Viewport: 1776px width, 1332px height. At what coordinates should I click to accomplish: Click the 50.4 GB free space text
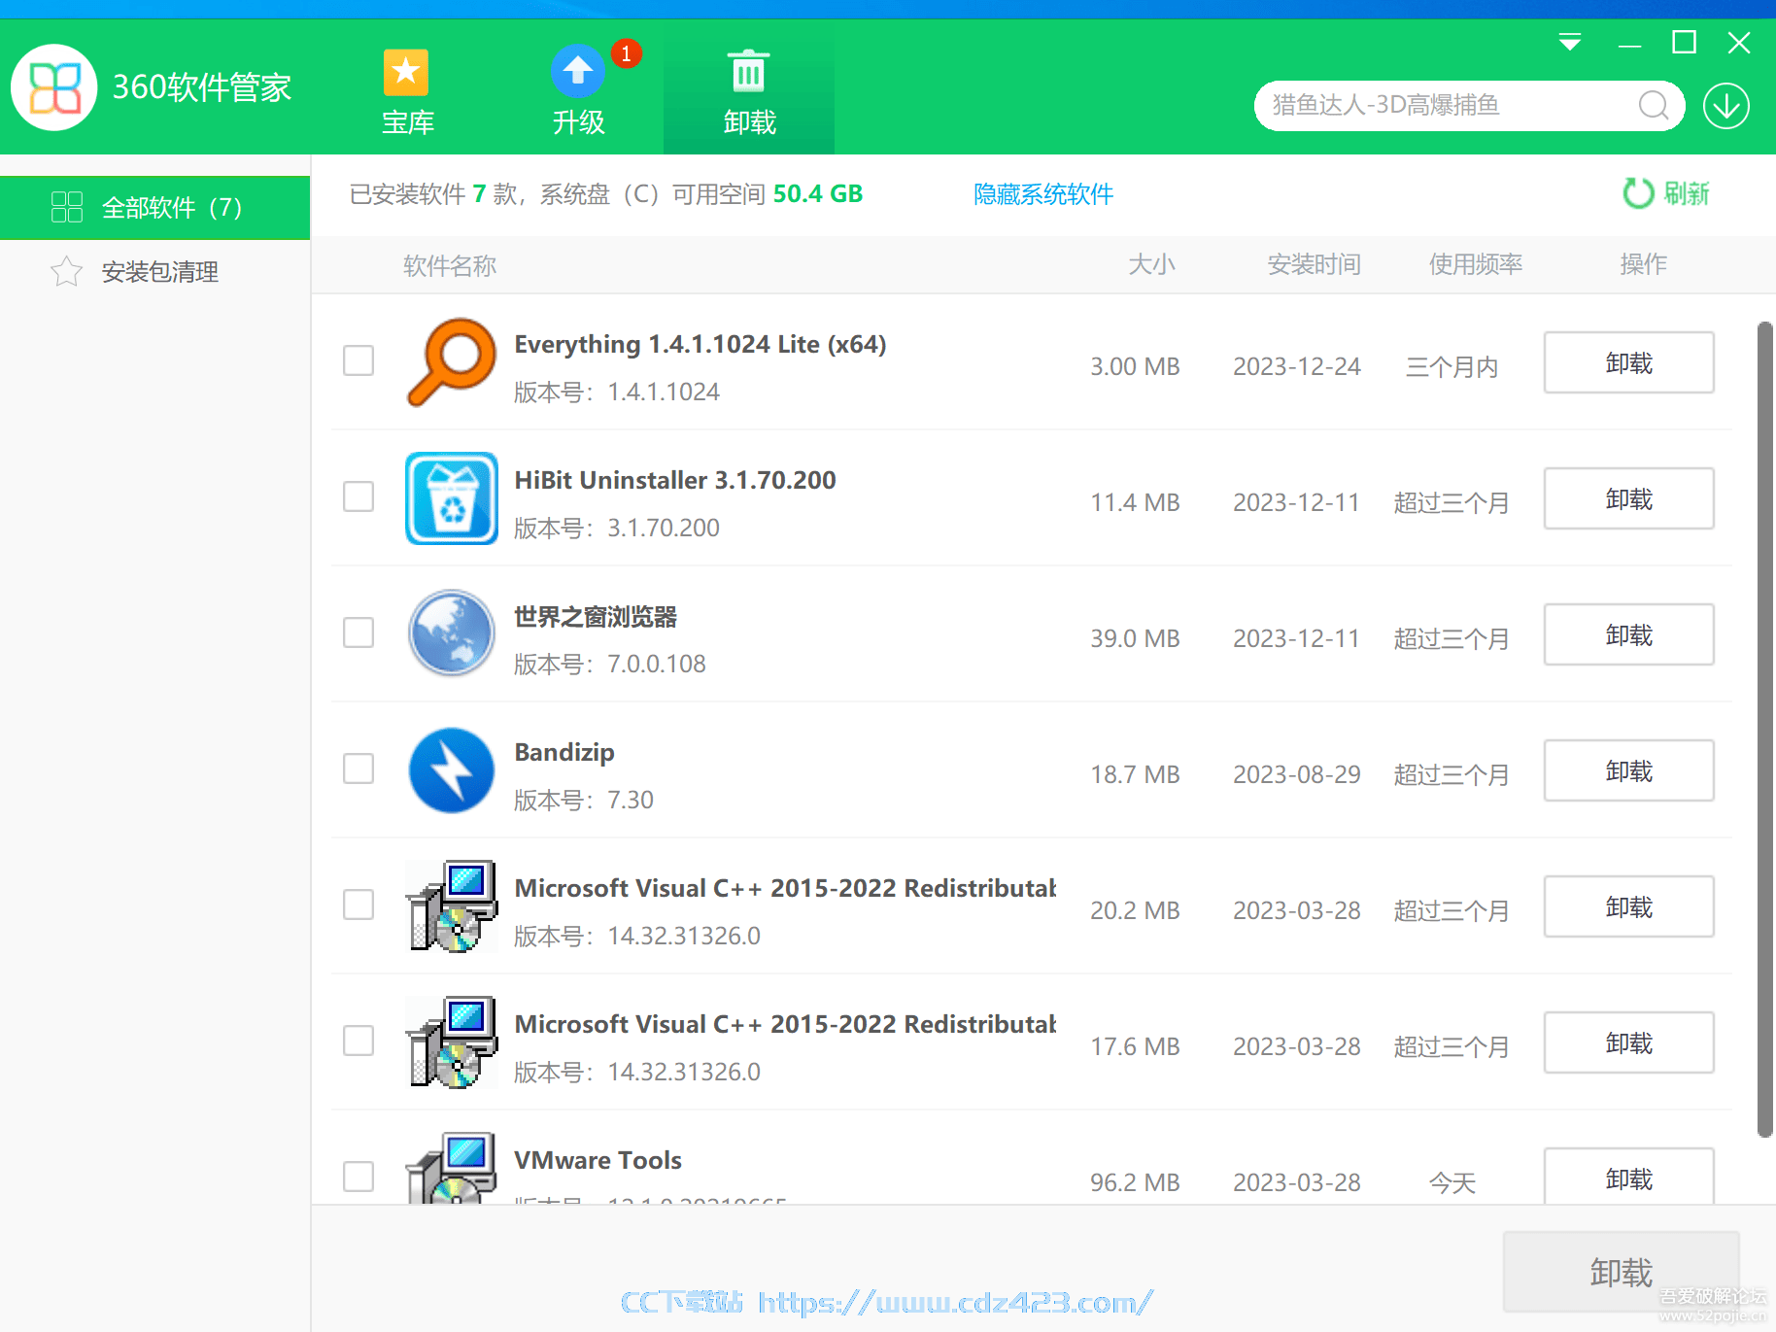coord(818,193)
